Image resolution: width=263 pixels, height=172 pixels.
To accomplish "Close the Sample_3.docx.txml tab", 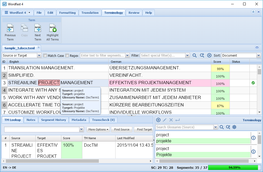I will 39,47.
